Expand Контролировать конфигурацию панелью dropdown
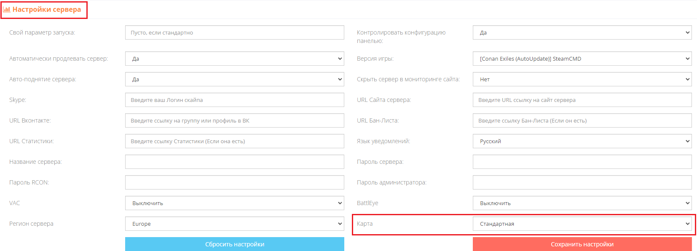The width and height of the screenshot is (697, 251). [x=582, y=32]
